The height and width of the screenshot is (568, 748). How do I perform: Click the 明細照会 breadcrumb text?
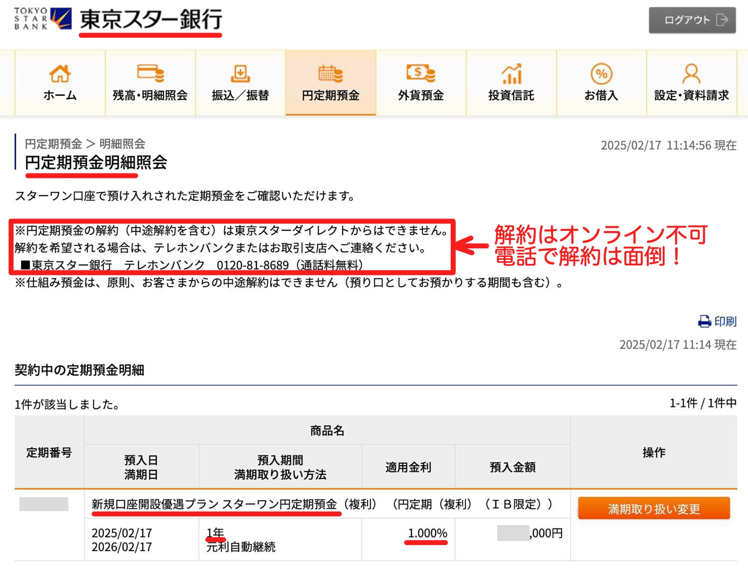(122, 144)
